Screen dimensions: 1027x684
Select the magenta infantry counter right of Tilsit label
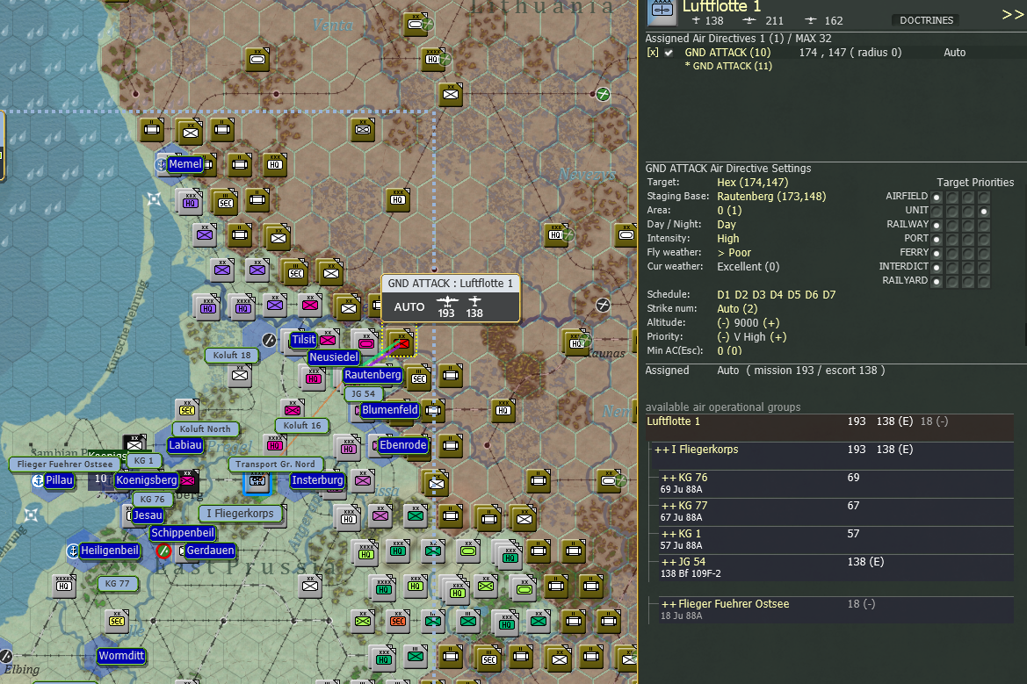coord(329,339)
